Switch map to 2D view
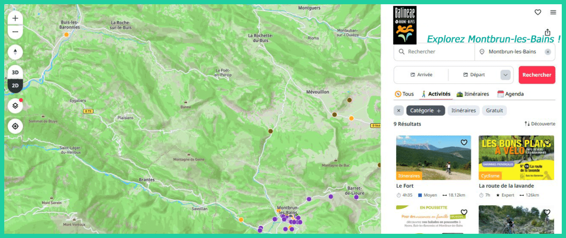 coord(15,86)
